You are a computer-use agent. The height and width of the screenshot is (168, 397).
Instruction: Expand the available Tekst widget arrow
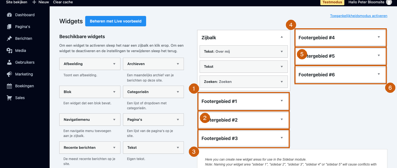pos(178,147)
